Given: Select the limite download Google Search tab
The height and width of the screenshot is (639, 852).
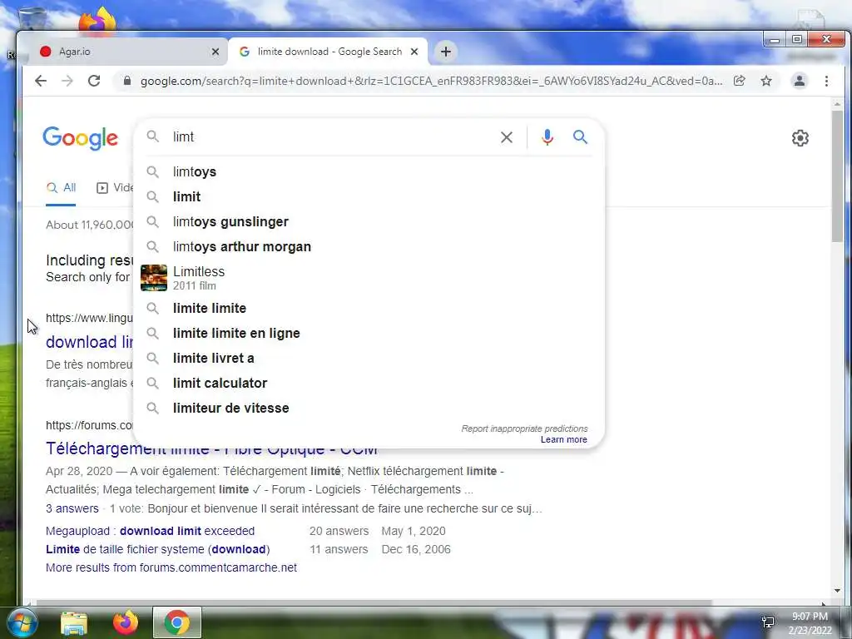Looking at the screenshot, I should click(329, 52).
